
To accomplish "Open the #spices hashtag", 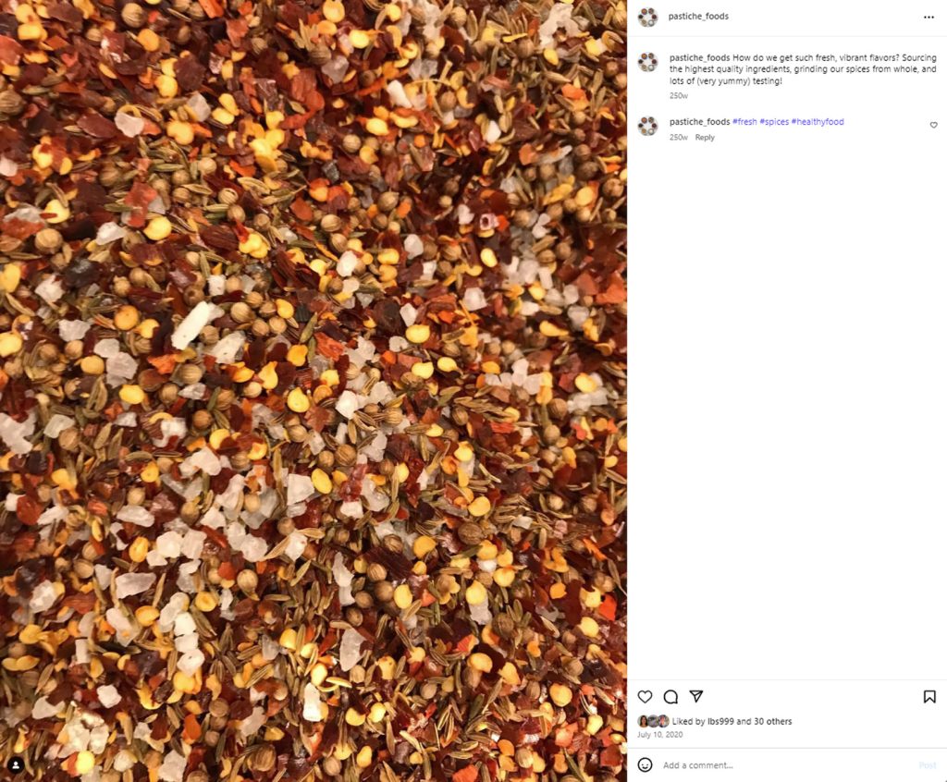I will click(774, 121).
